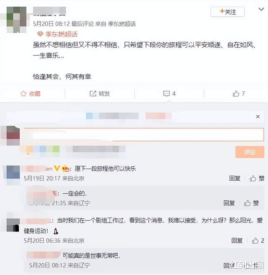Like the 一定会的 reply

[x=251, y=203]
